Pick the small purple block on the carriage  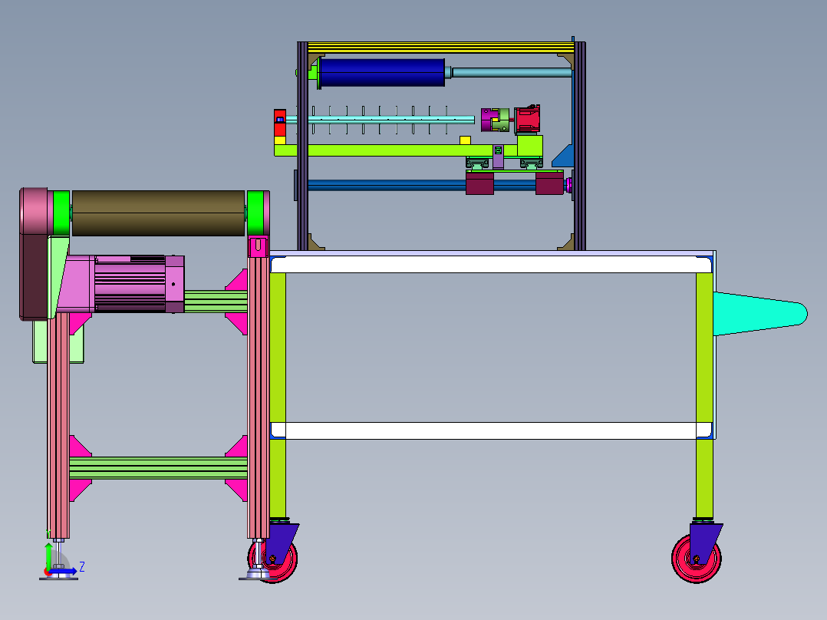tap(498, 157)
